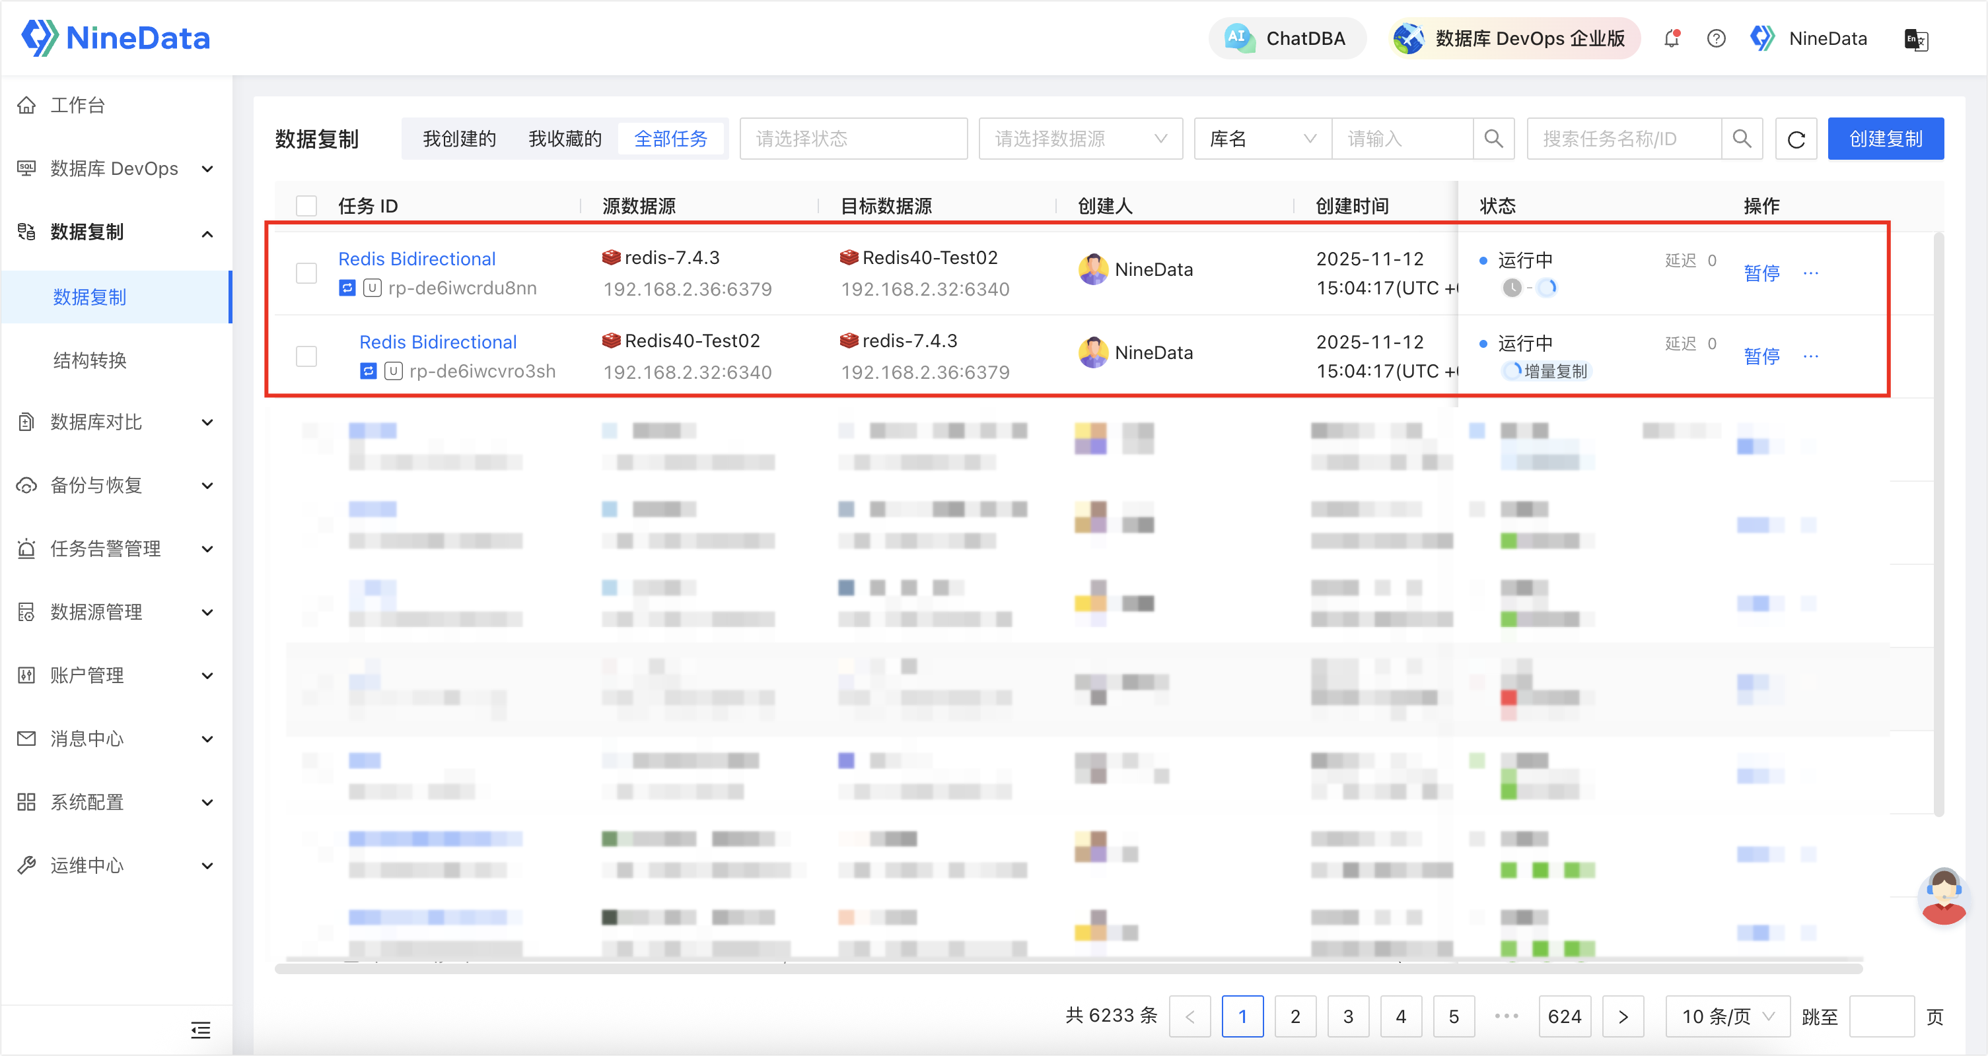
Task: Pause the rp-de6iwcvro3sh task
Action: point(1762,356)
